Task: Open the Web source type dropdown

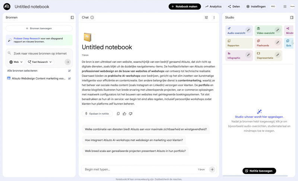Action: point(16,62)
